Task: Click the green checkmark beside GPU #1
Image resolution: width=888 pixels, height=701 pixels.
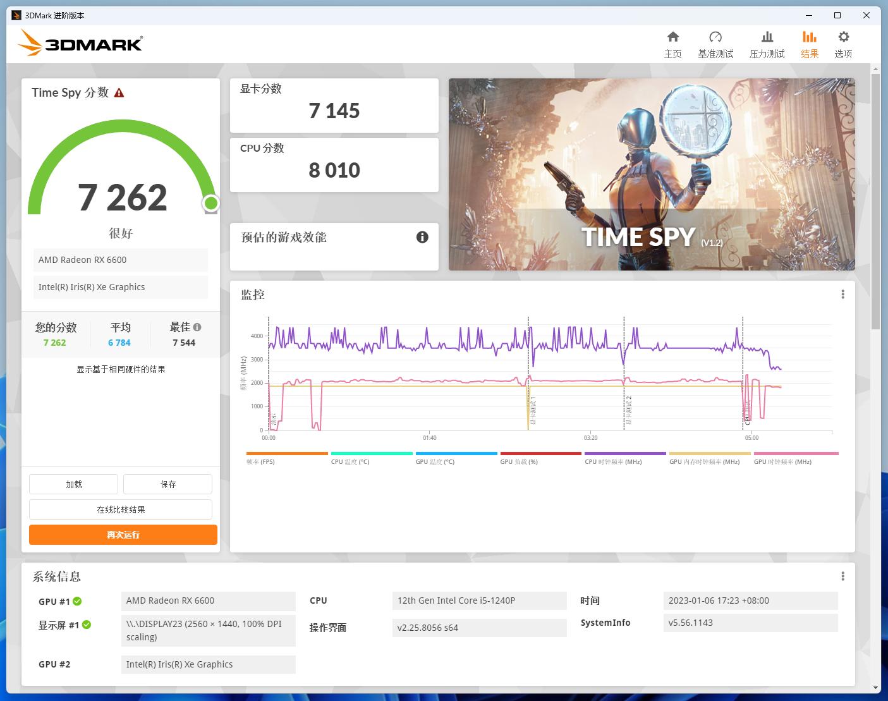Action: click(x=77, y=601)
